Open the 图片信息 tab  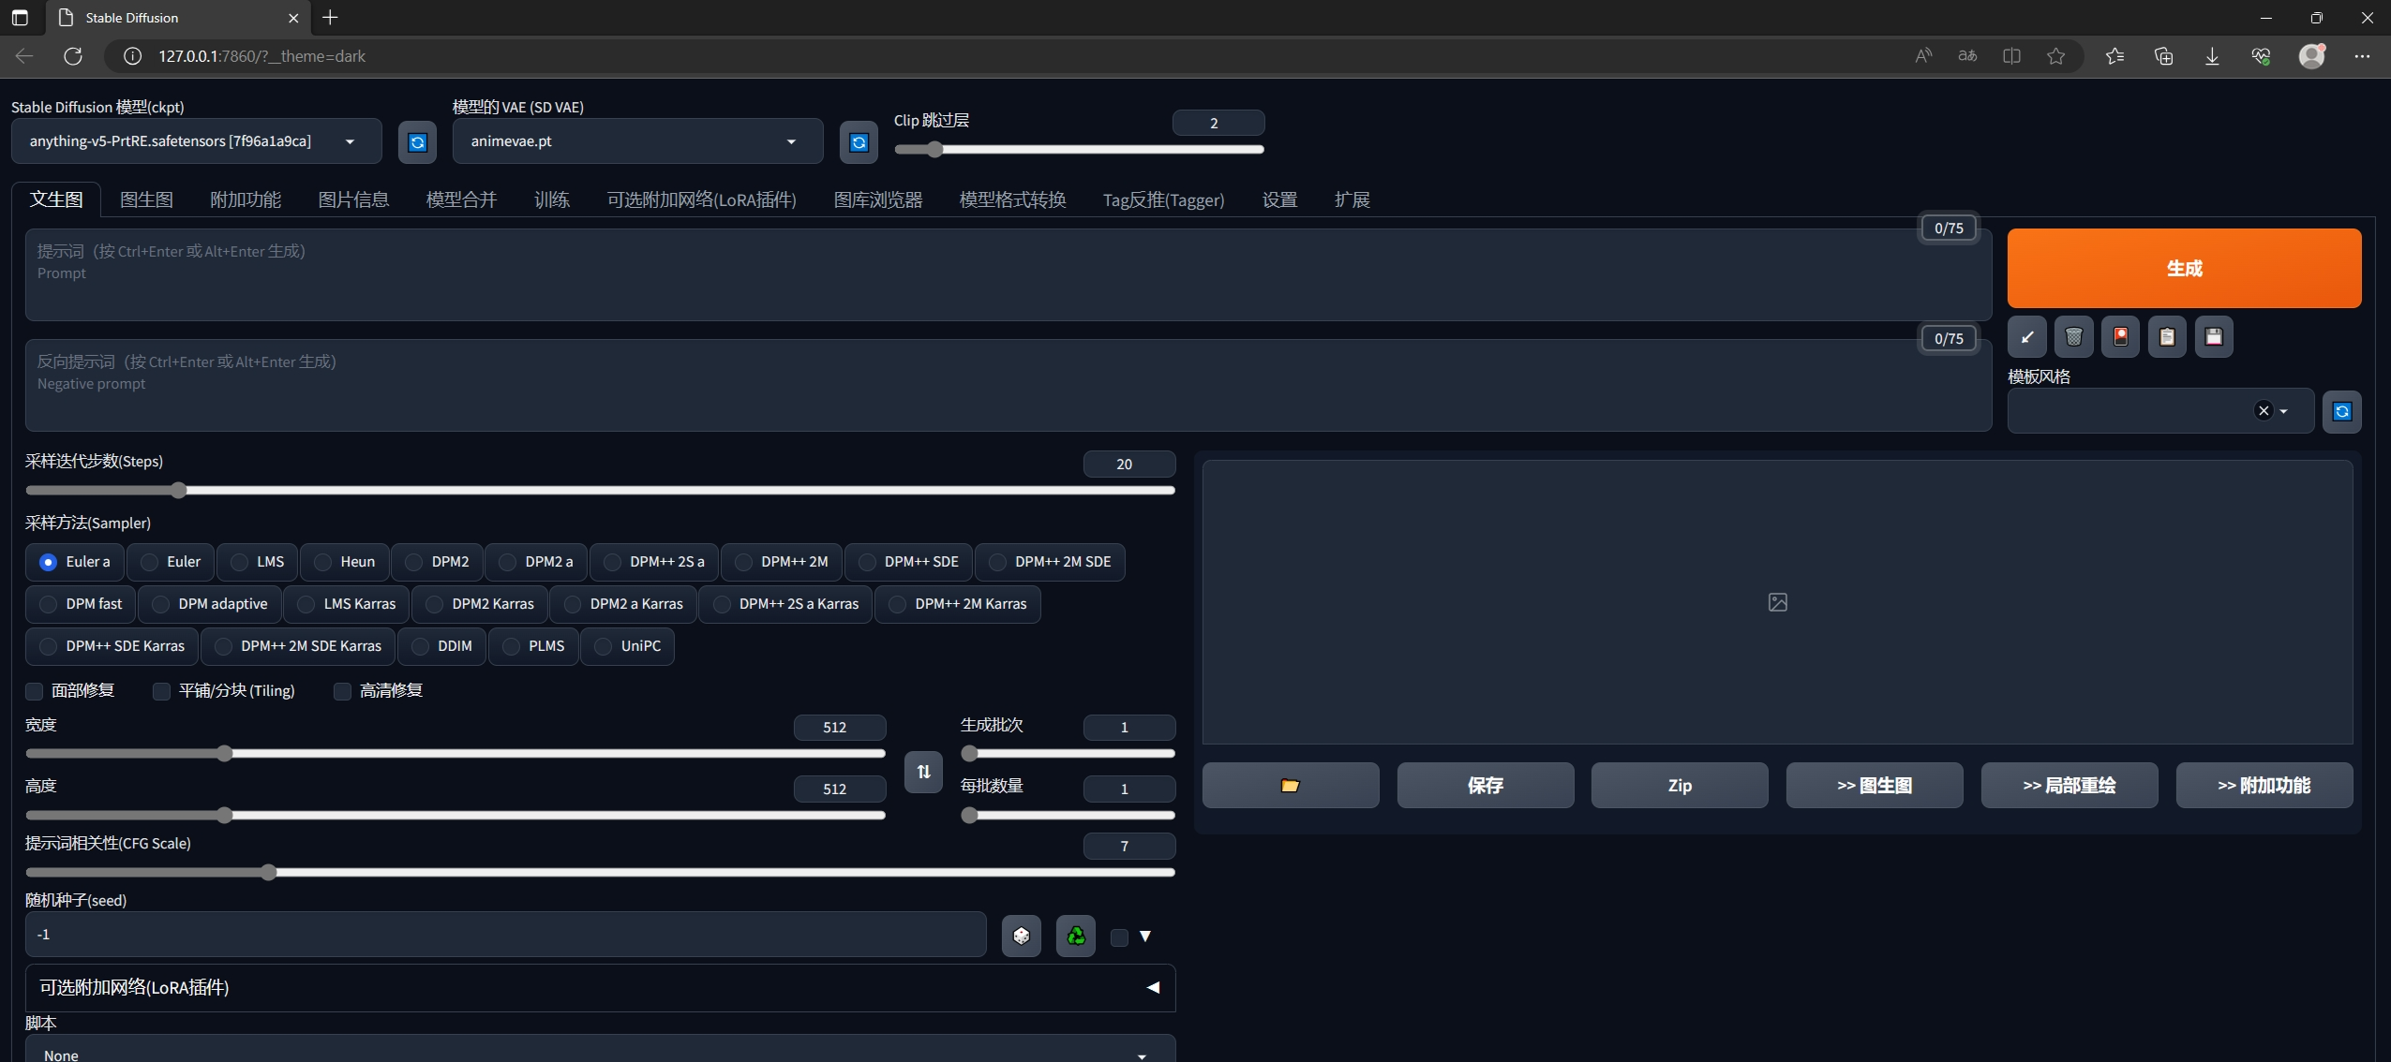(353, 199)
